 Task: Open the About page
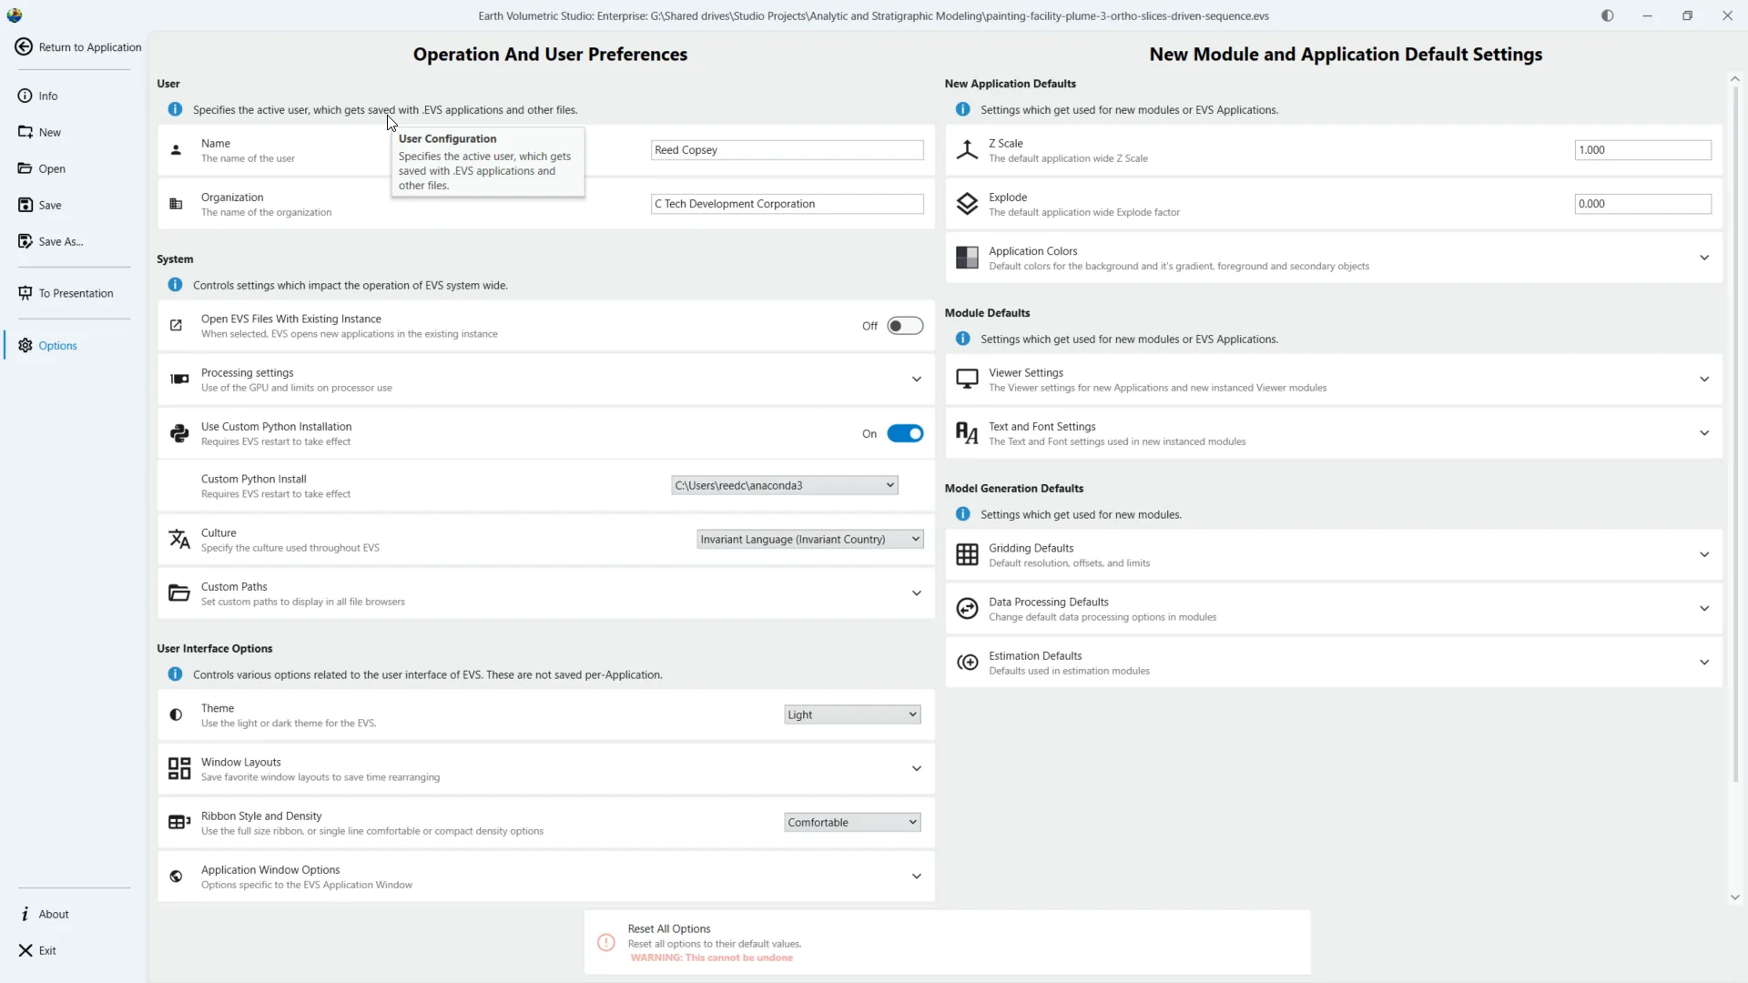[53, 914]
